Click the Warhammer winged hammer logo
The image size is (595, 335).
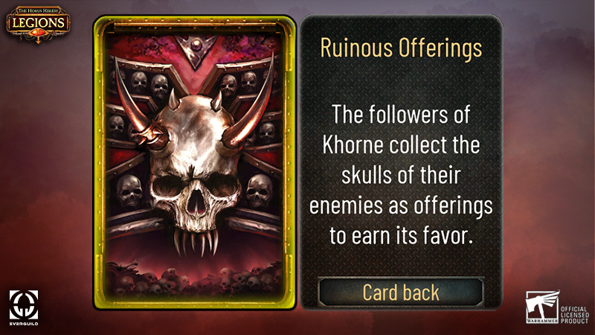(542, 306)
